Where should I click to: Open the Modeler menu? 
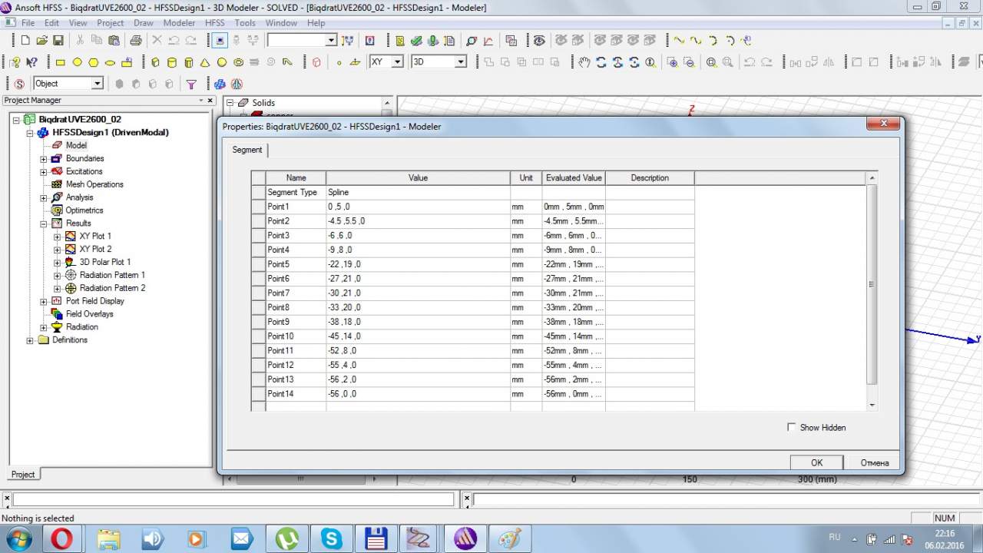click(x=179, y=23)
